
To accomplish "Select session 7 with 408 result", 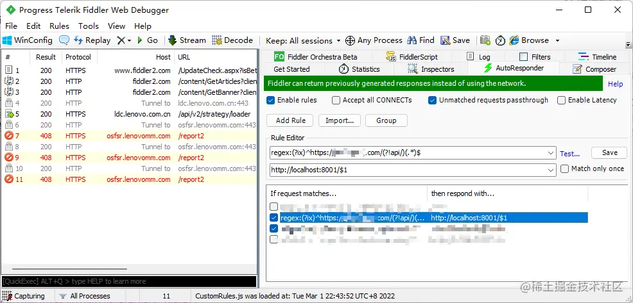I will click(129, 136).
